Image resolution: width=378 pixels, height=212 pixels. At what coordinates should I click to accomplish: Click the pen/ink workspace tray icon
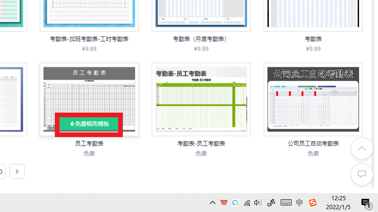271,203
